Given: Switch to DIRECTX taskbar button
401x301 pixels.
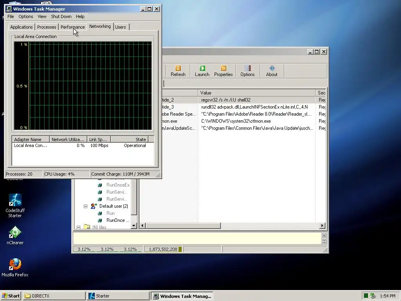Looking at the screenshot, I should 54,296.
